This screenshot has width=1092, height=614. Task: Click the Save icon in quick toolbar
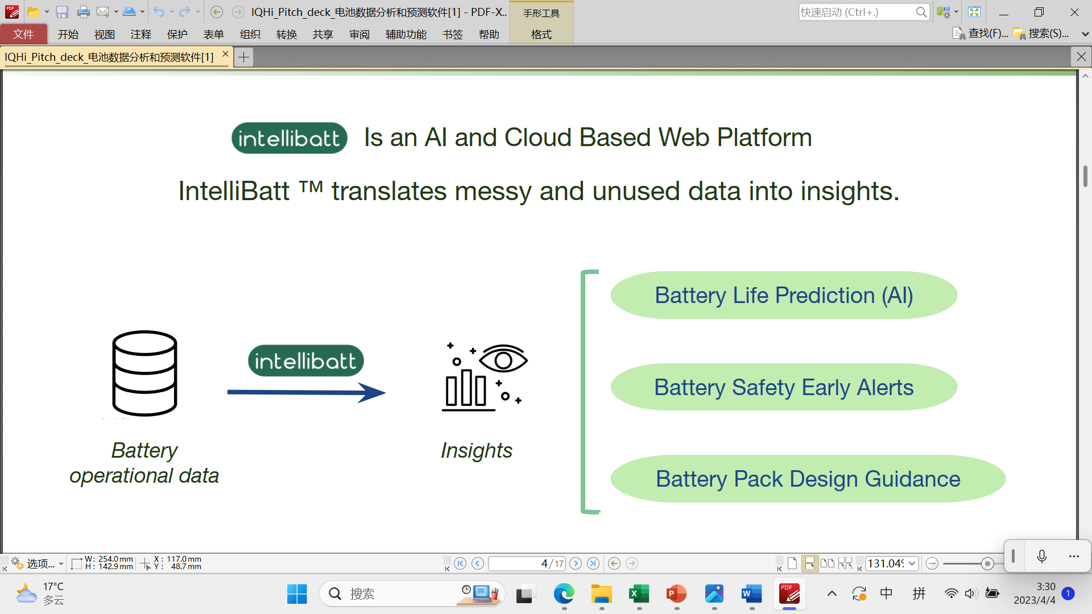pos(62,12)
